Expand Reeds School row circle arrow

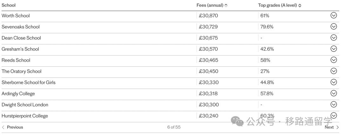pyautogui.click(x=333, y=60)
